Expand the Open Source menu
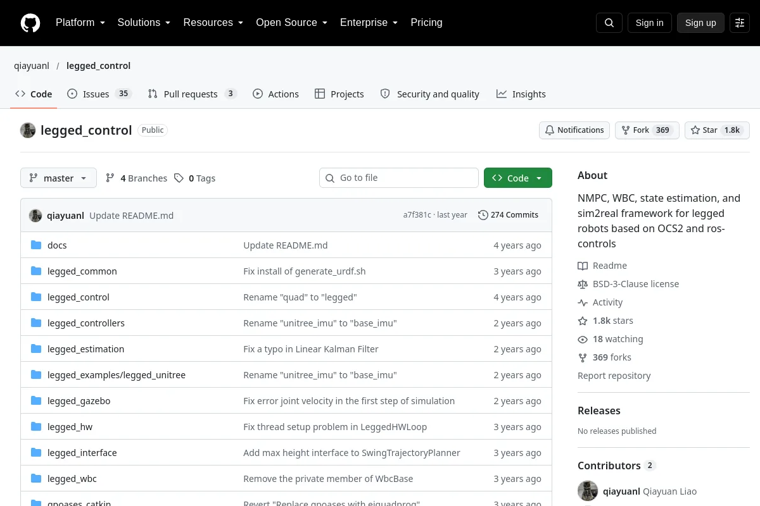The width and height of the screenshot is (760, 506). [x=291, y=23]
